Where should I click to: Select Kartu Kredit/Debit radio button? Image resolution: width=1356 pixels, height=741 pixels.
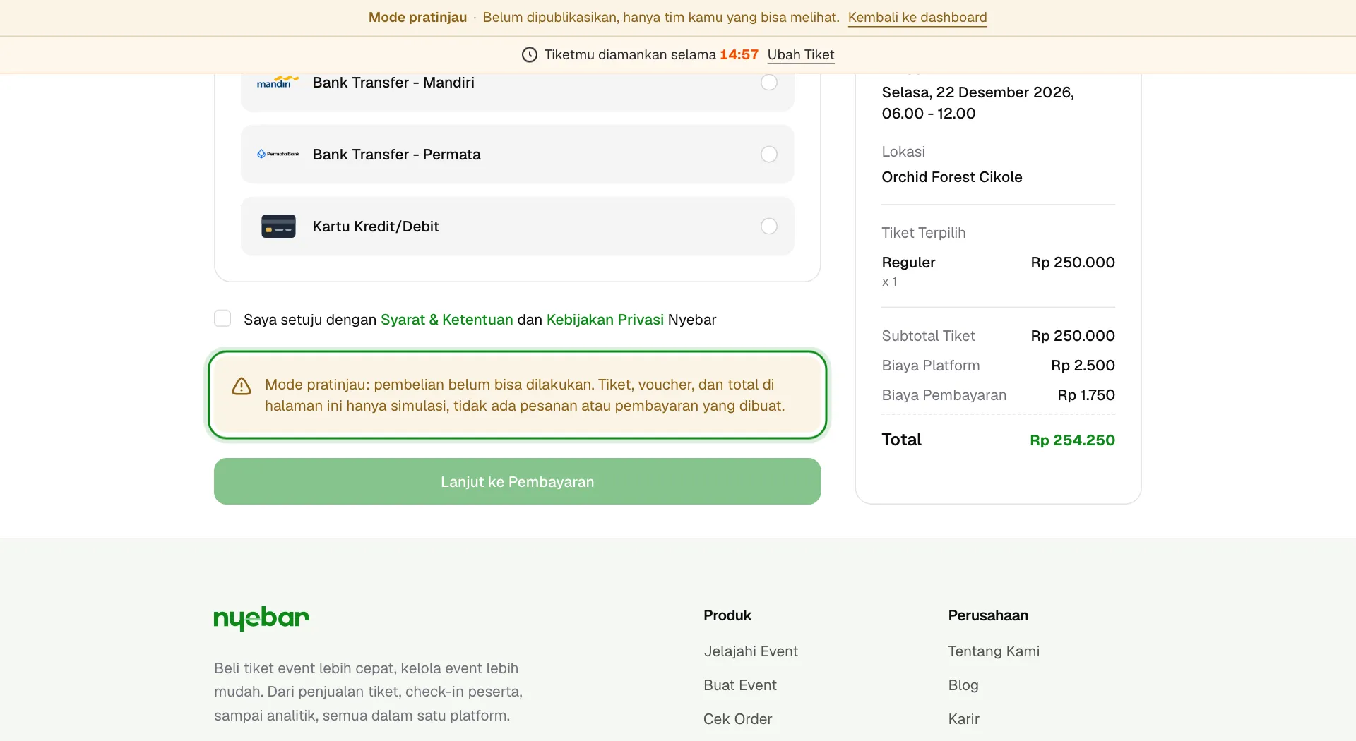769,226
